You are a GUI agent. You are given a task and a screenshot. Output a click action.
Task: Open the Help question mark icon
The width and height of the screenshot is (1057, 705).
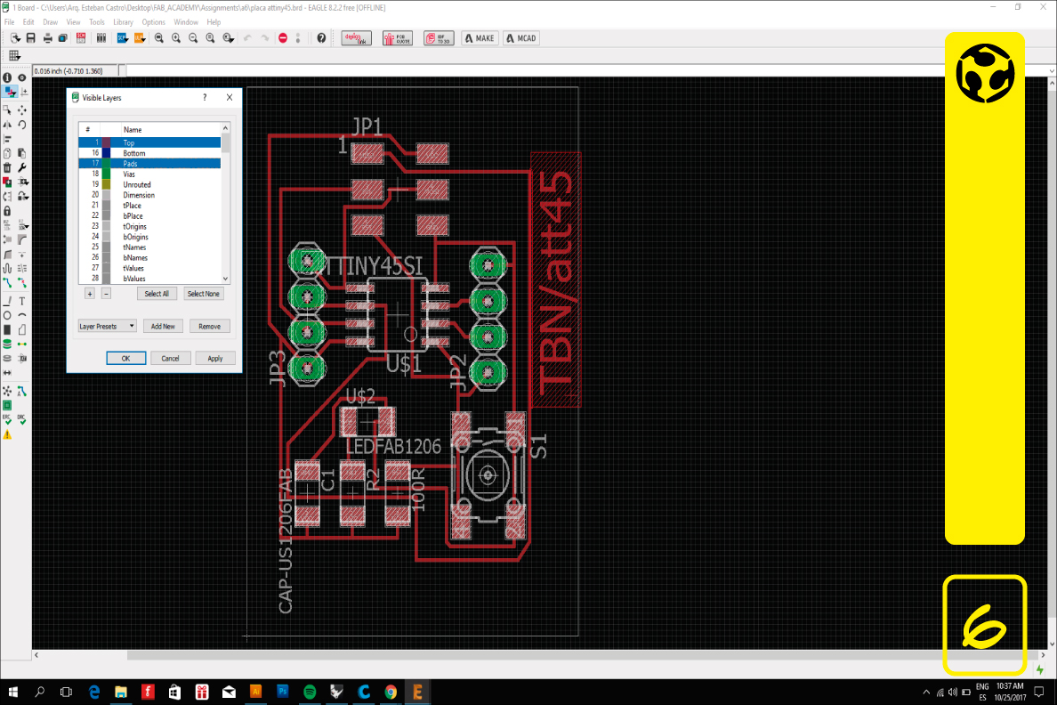[x=321, y=38]
